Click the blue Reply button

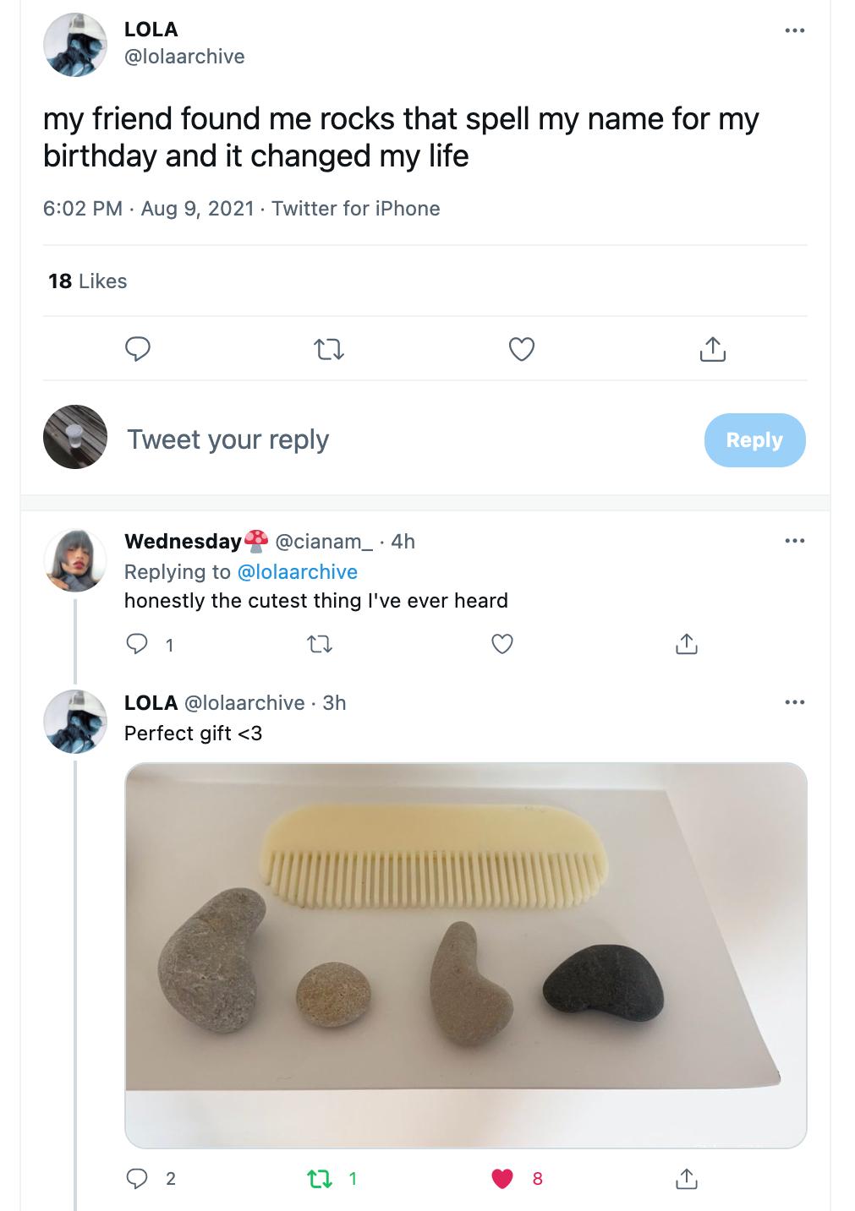pos(754,440)
